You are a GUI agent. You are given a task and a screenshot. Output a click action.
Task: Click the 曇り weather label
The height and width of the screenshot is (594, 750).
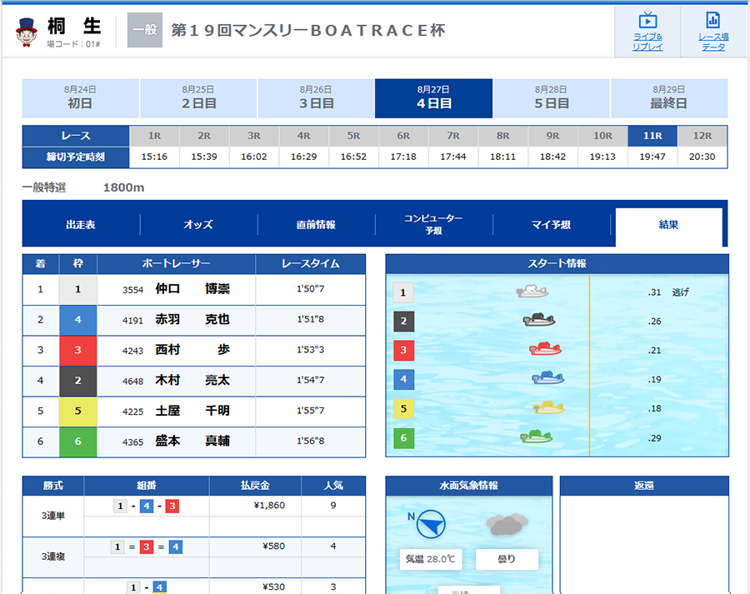click(507, 559)
